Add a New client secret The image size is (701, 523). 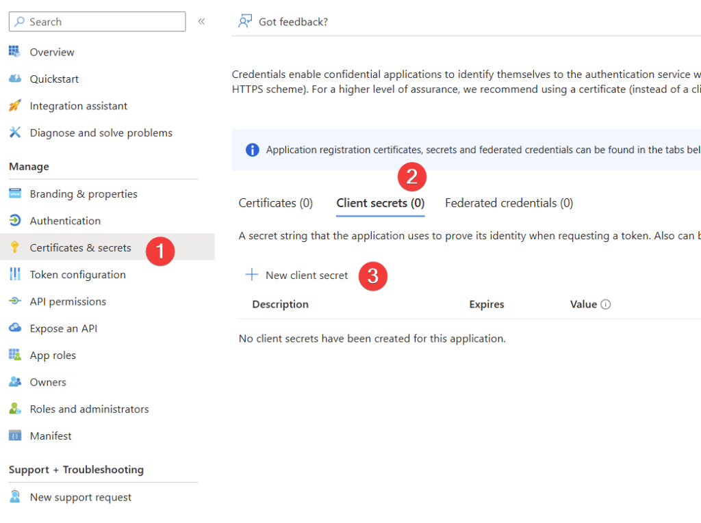(x=297, y=275)
